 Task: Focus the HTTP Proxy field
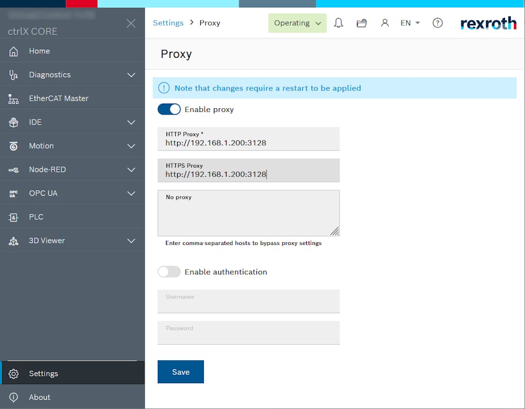click(249, 139)
